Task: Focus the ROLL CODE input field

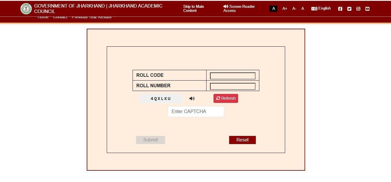Action: (x=233, y=76)
